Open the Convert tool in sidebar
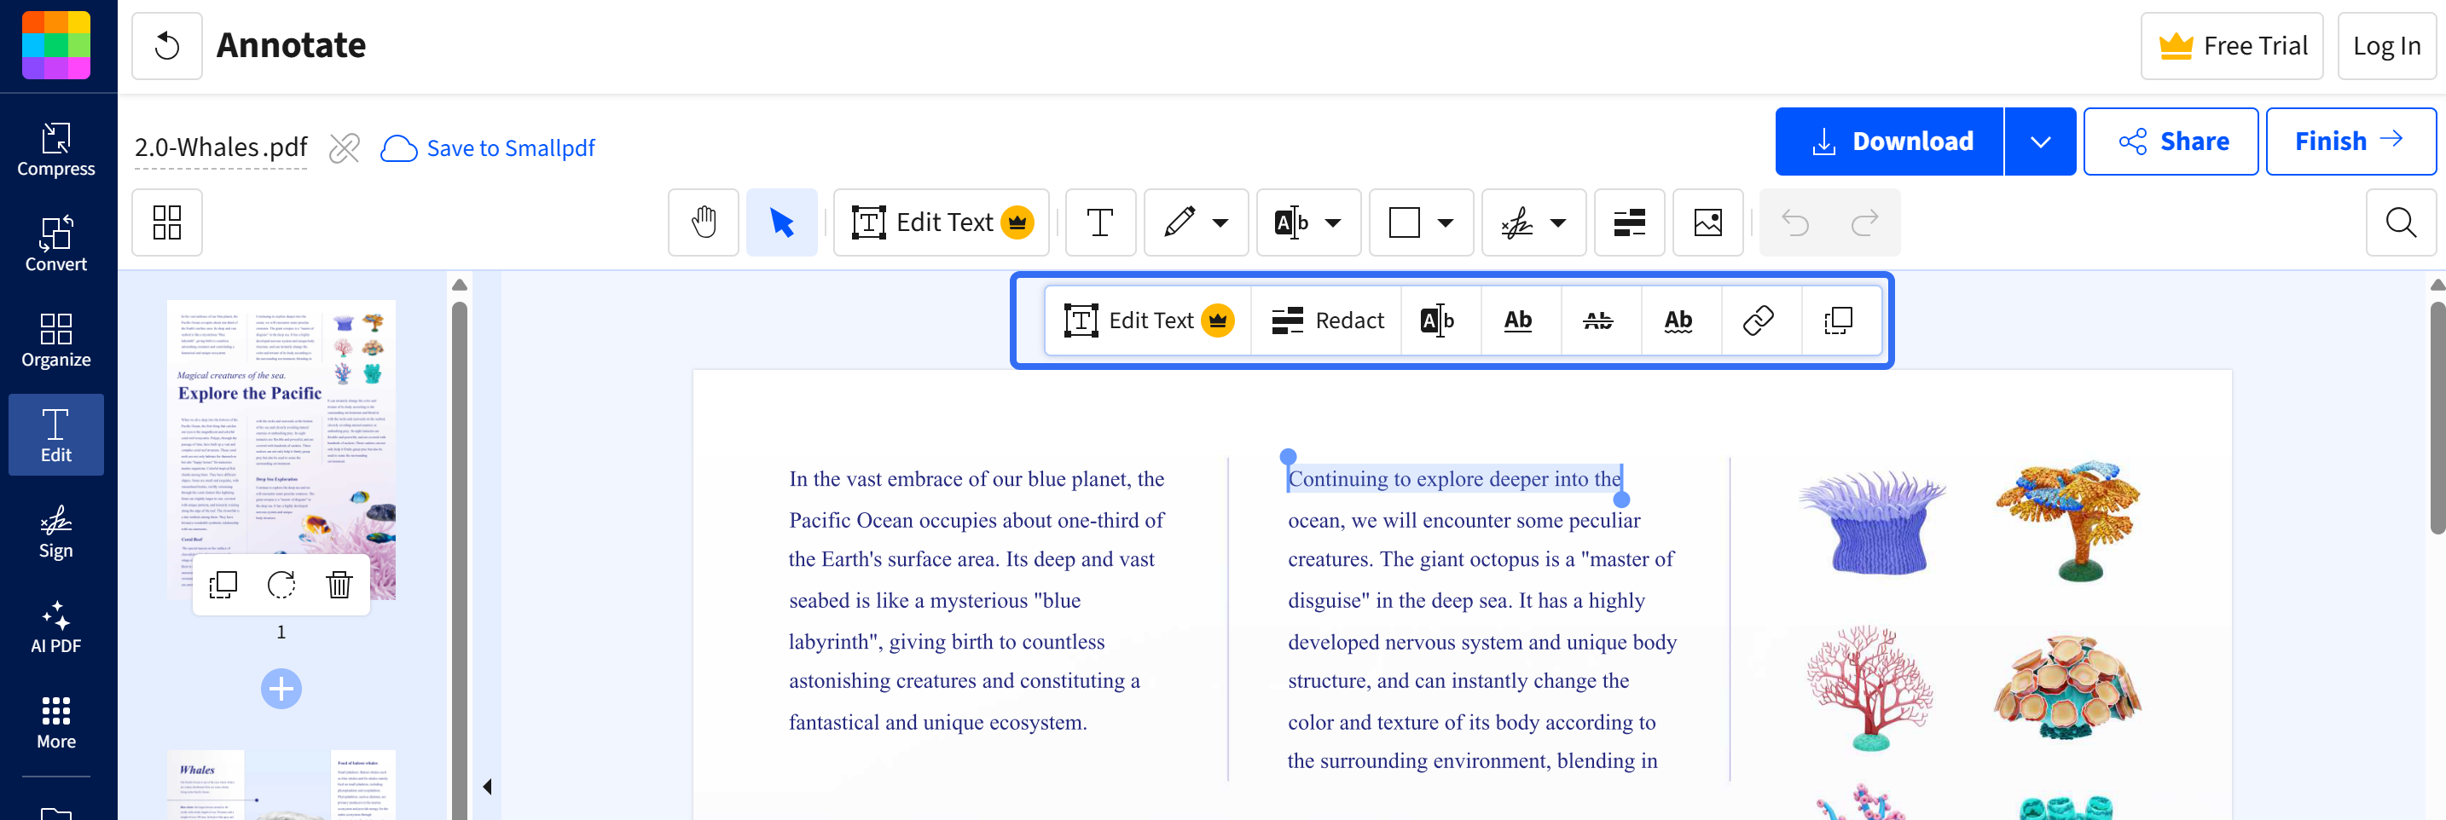2446x820 pixels. pyautogui.click(x=56, y=244)
